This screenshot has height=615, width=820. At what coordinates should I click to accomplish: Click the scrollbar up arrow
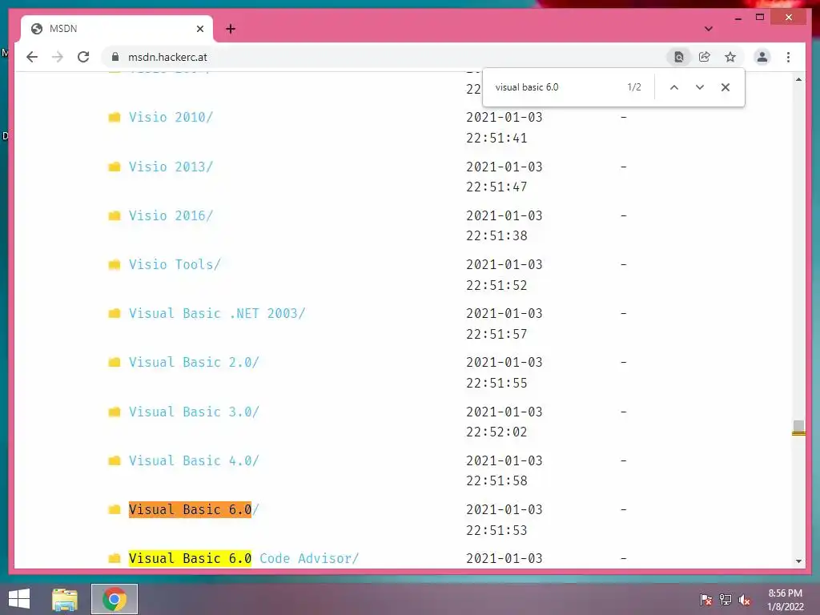(798, 79)
